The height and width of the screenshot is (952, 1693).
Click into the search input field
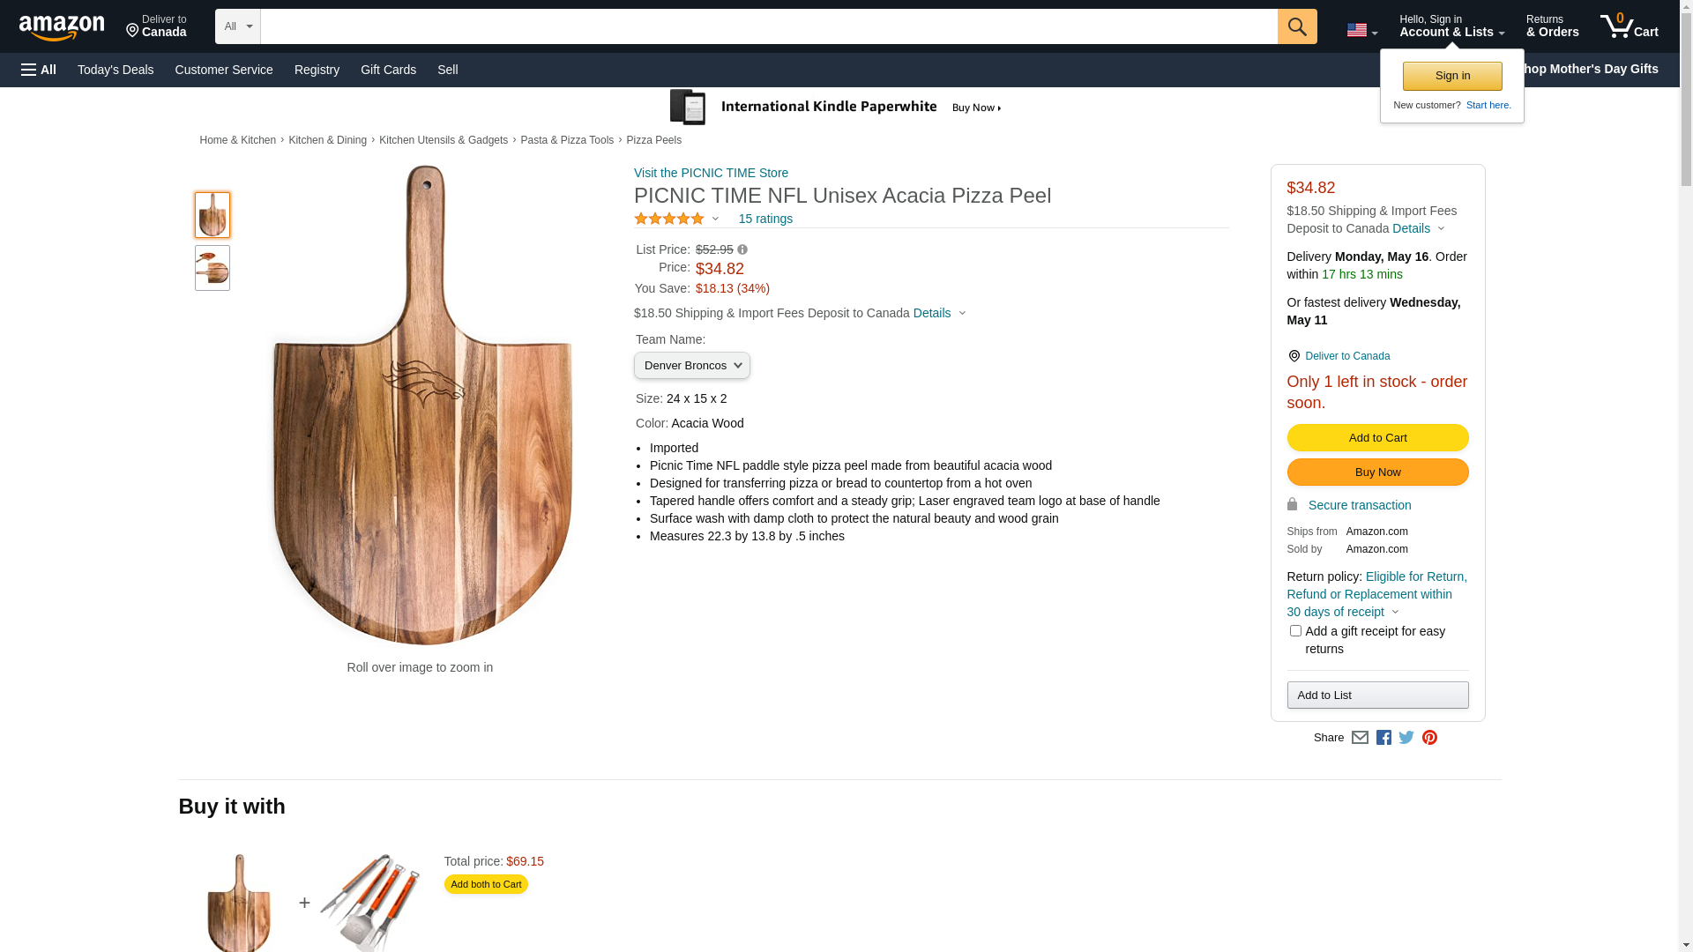click(x=769, y=26)
